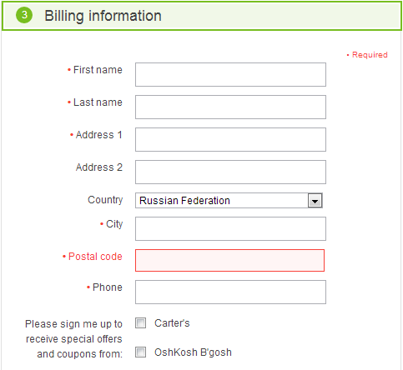
Task: Focus the First name input field
Action: tap(230, 74)
